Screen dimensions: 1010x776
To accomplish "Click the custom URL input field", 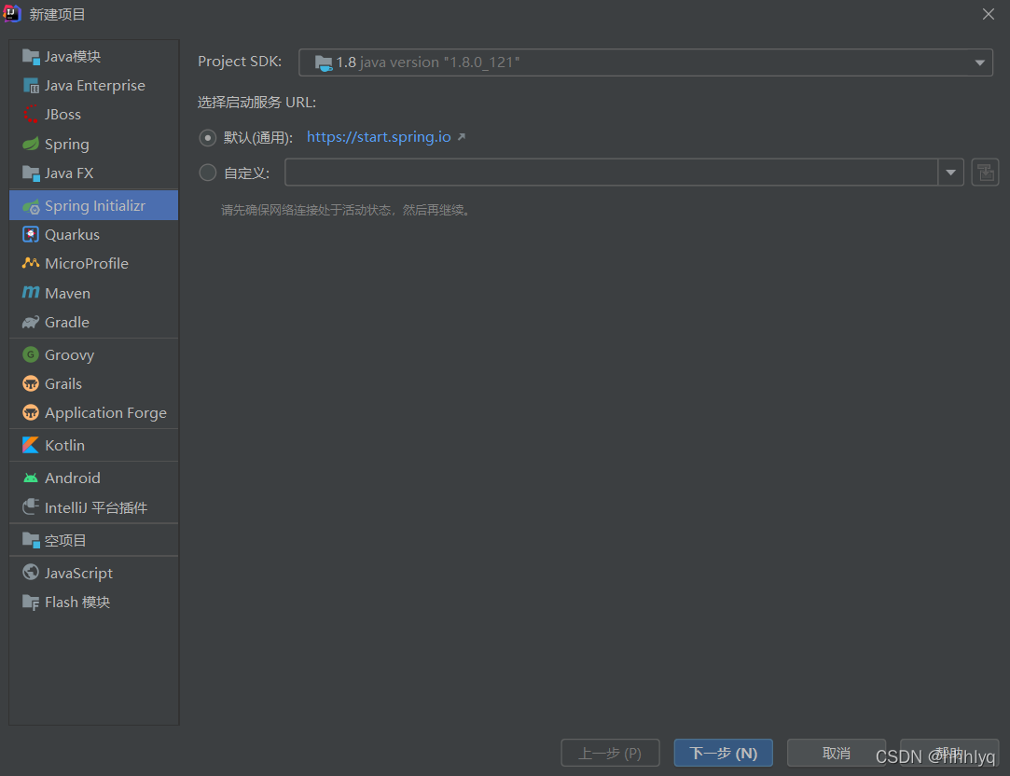I will click(x=611, y=172).
